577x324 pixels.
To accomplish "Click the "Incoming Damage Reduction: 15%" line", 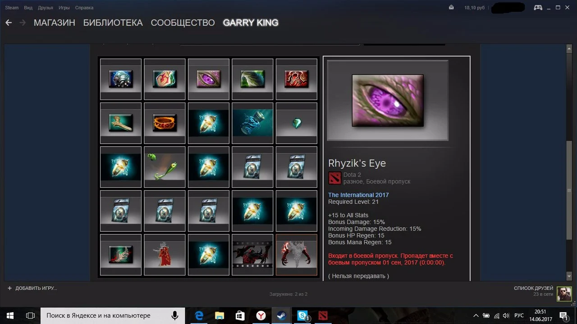I will [x=375, y=229].
